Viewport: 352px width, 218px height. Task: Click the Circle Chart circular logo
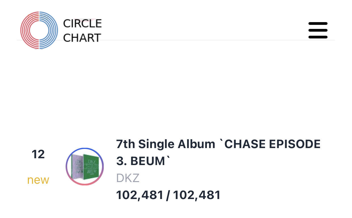pyautogui.click(x=39, y=30)
